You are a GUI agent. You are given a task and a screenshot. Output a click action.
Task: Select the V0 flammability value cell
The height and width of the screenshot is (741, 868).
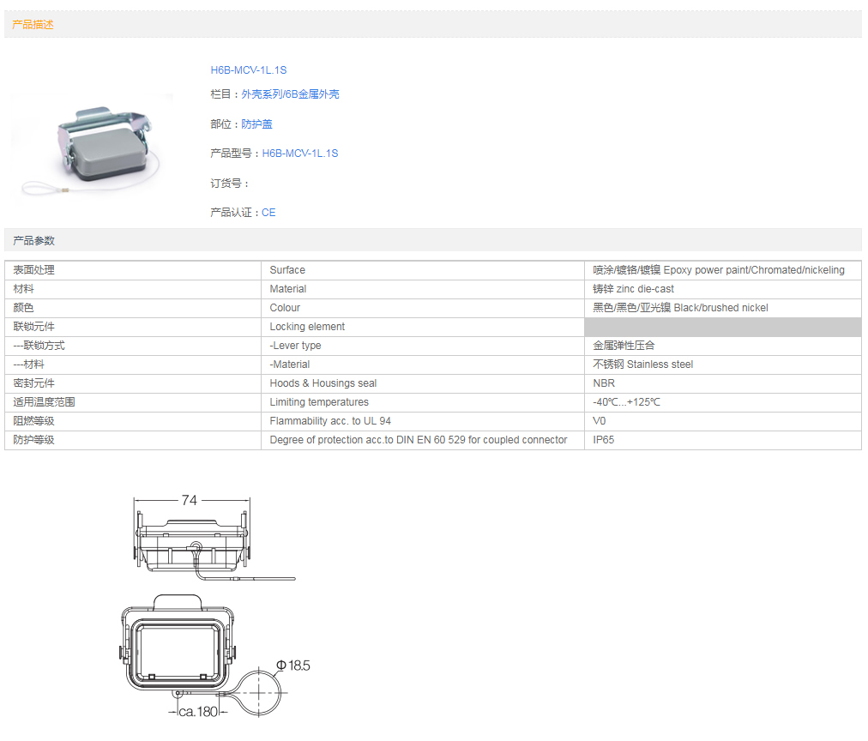pos(599,421)
